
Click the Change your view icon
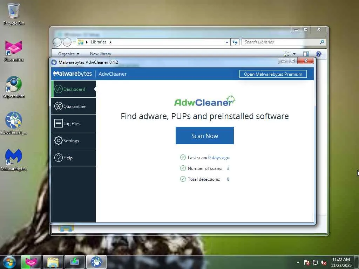click(x=287, y=54)
